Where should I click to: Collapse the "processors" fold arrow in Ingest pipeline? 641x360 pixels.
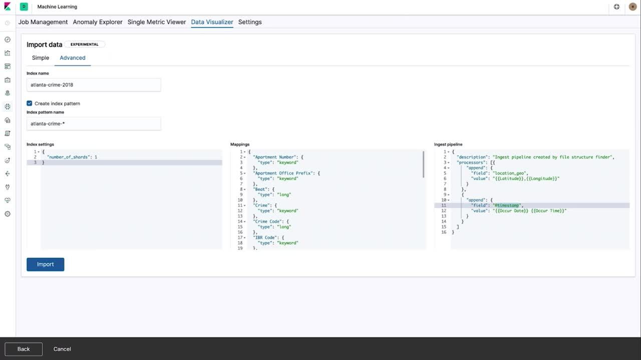tap(448, 162)
